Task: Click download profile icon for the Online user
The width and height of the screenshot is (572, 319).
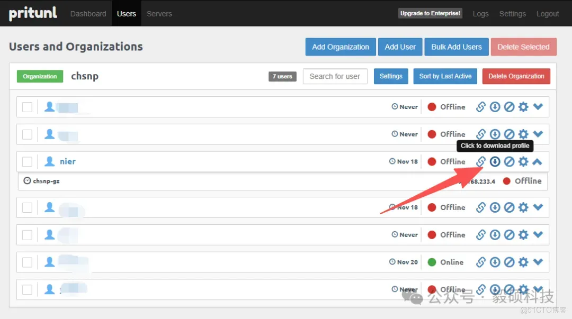Action: coord(495,262)
